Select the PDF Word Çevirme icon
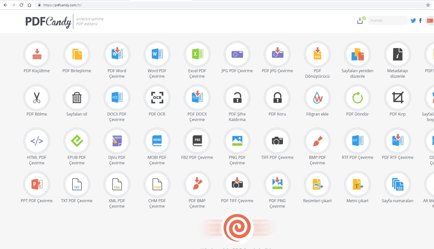Viewport: 434px width, 249px height. click(117, 54)
